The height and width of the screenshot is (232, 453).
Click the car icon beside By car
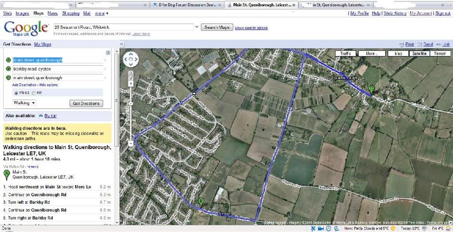[x=41, y=116]
